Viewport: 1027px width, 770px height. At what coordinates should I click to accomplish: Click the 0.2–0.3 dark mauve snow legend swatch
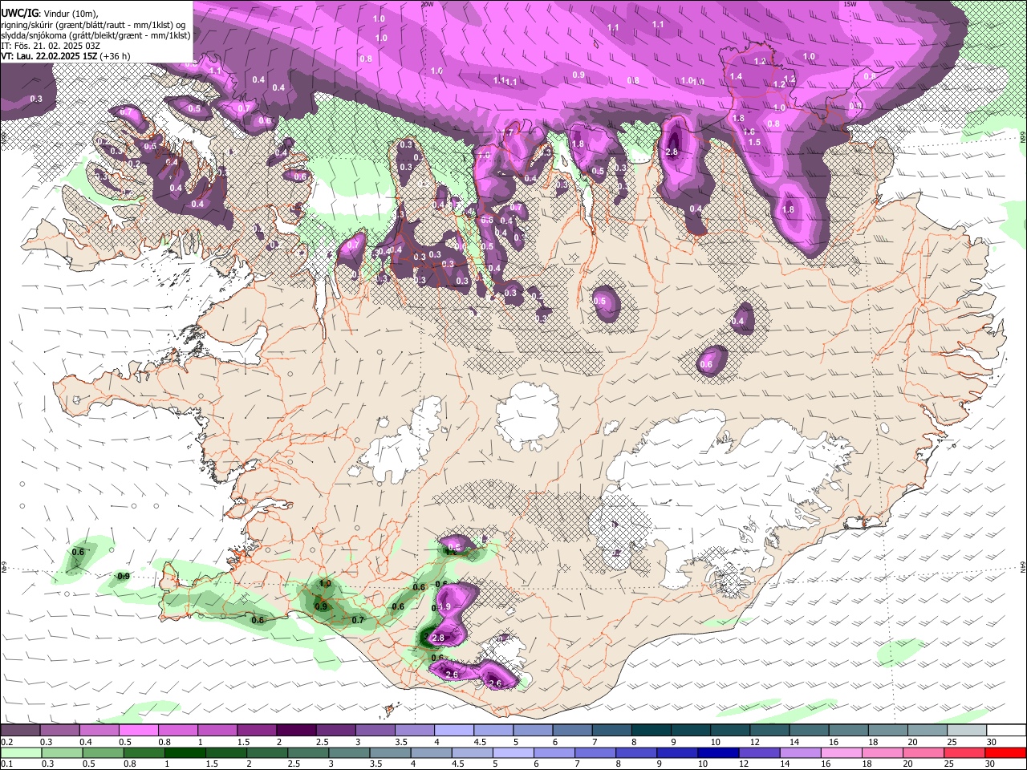20,731
